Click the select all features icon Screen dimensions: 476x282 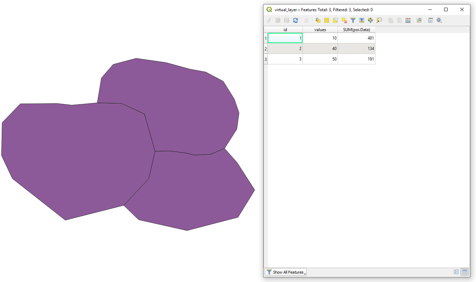point(327,20)
